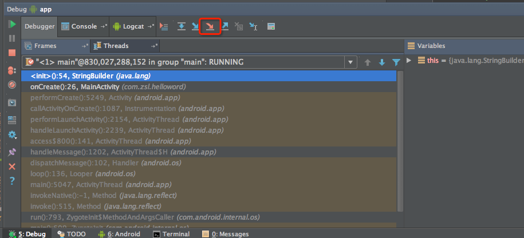Open Evaluate Expression calculator icon
This screenshot has height=238, width=524.
pos(271,26)
